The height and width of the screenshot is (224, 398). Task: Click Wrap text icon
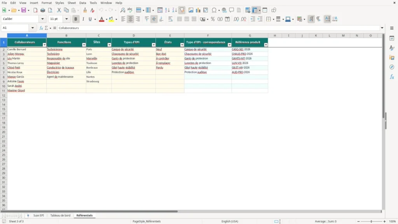tap(170, 19)
